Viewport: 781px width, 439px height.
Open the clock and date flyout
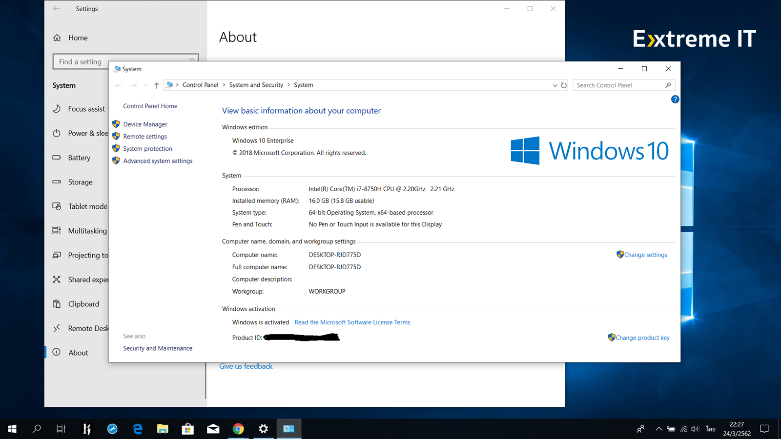[x=737, y=429]
